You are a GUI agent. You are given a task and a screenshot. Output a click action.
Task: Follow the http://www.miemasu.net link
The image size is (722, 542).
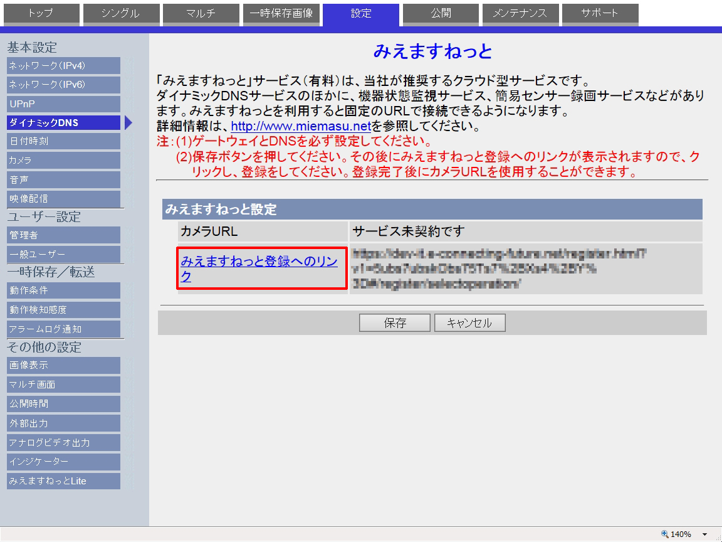301,127
